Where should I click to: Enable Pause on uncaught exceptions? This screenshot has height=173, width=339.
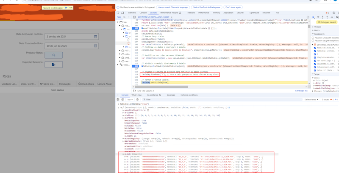(314, 38)
